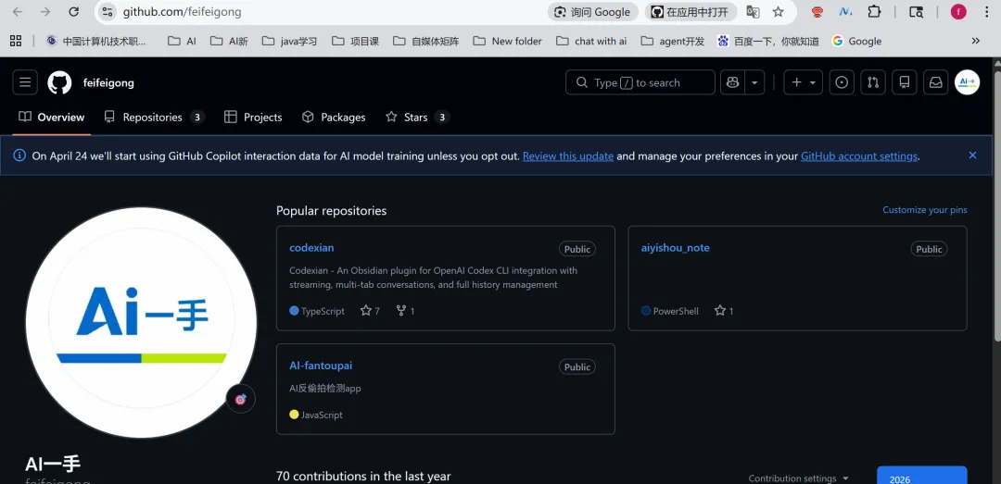Open the Issues icon in header
1001x484 pixels.
842,82
